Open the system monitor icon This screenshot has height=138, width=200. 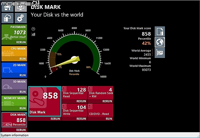21,8
